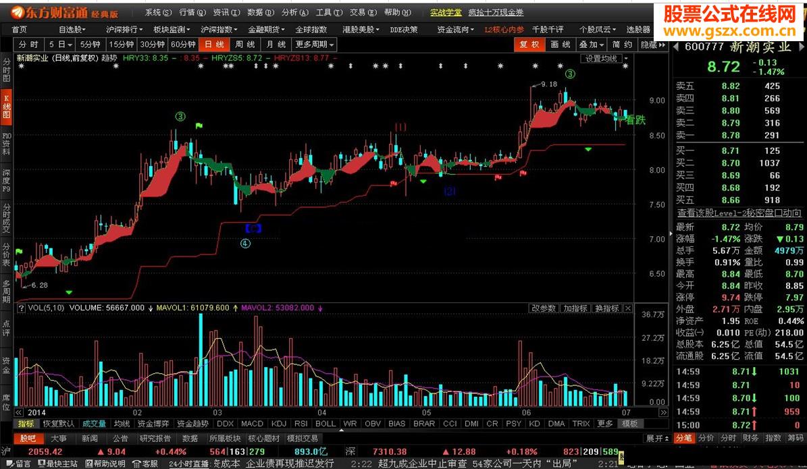Toggle 复权 price adjustment mode
The width and height of the screenshot is (807, 469).
pos(529,44)
